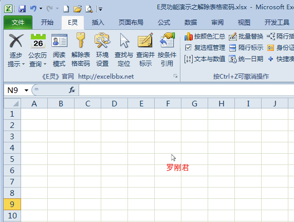This screenshot has width=294, height=222.
Task: Expand the 逐步提示 dropdown arrow
Action: click(x=24, y=64)
